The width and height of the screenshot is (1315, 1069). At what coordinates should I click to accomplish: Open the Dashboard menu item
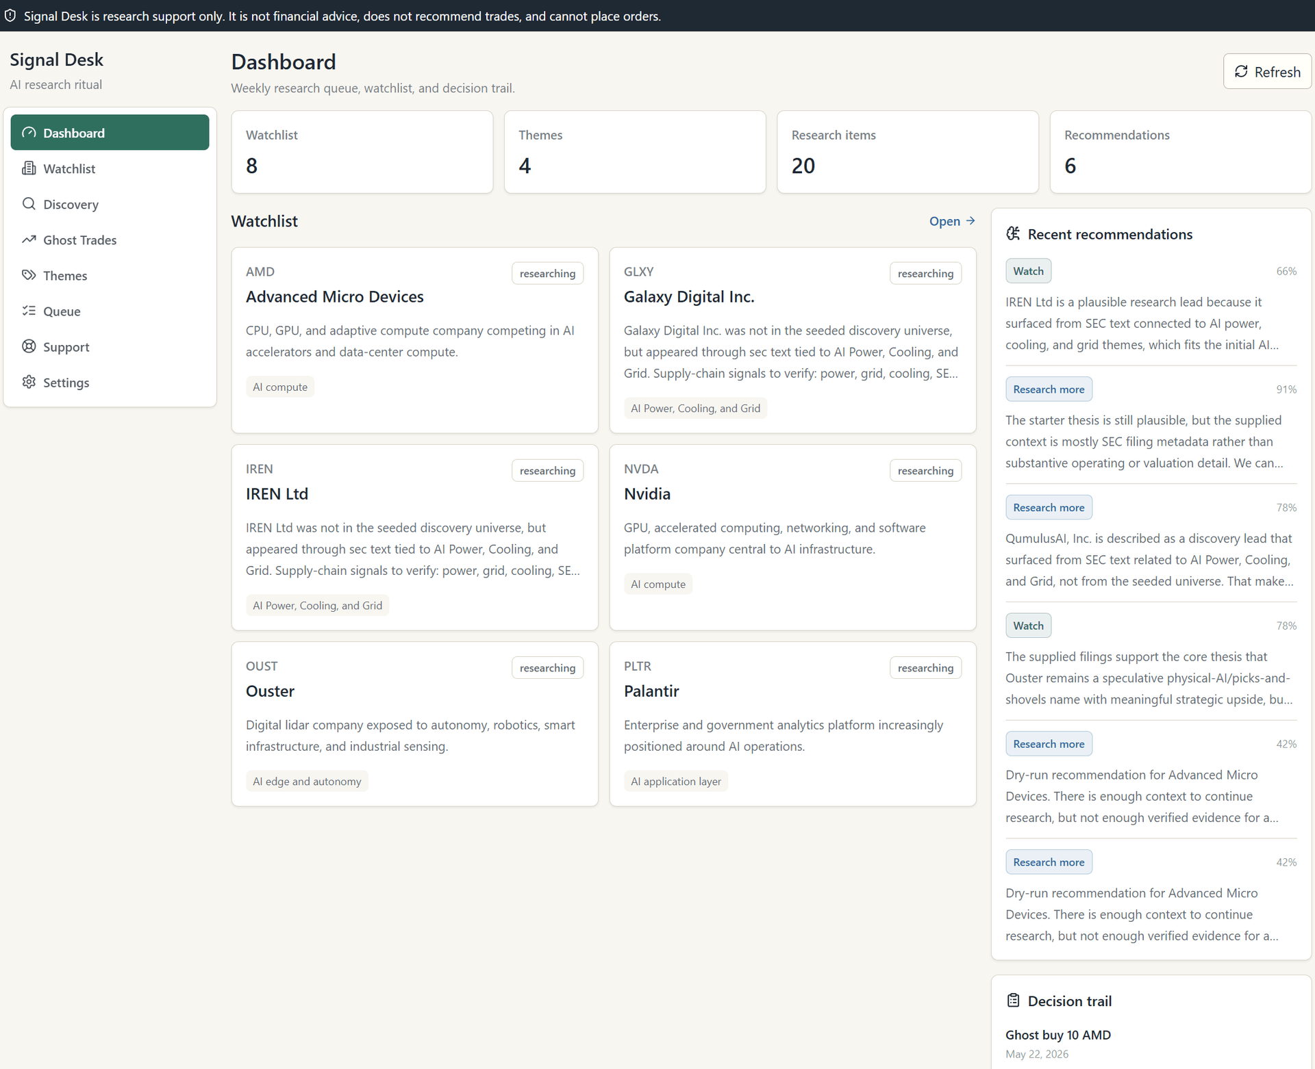(110, 133)
